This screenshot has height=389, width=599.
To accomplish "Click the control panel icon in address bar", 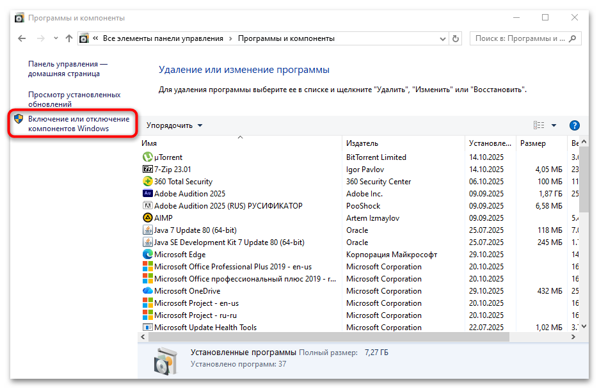I will 84,38.
